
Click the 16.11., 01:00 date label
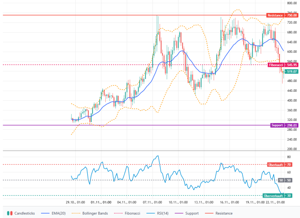pos(229,203)
